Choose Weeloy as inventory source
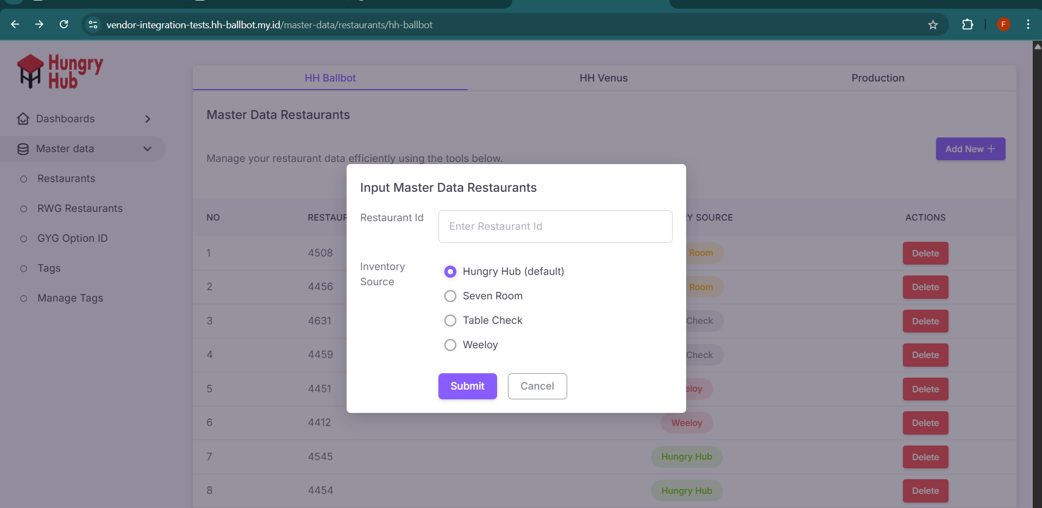Viewport: 1042px width, 508px height. coord(450,345)
